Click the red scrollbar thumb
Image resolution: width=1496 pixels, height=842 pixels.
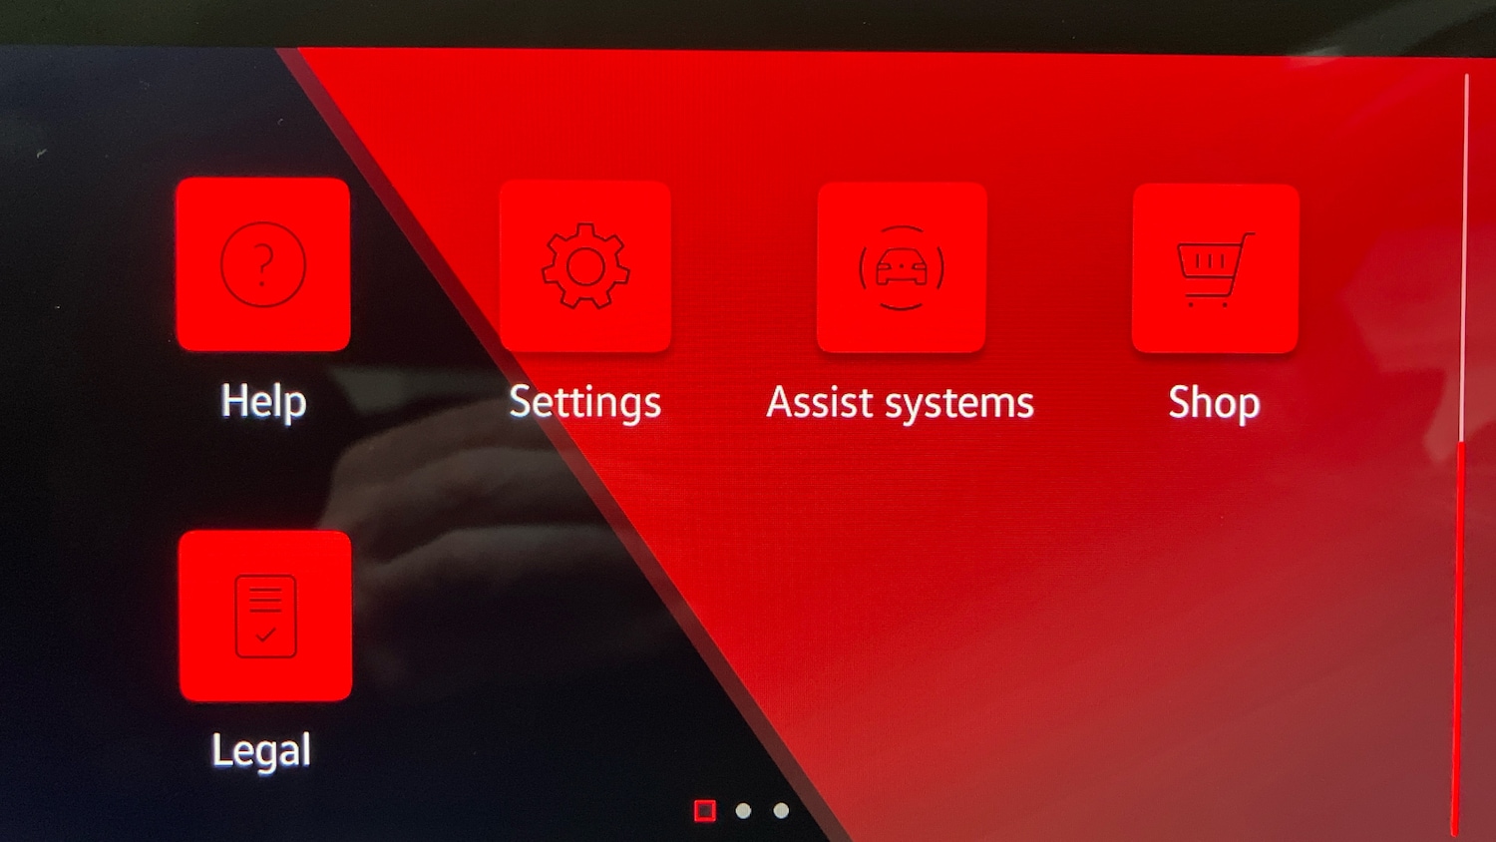pos(1459,638)
